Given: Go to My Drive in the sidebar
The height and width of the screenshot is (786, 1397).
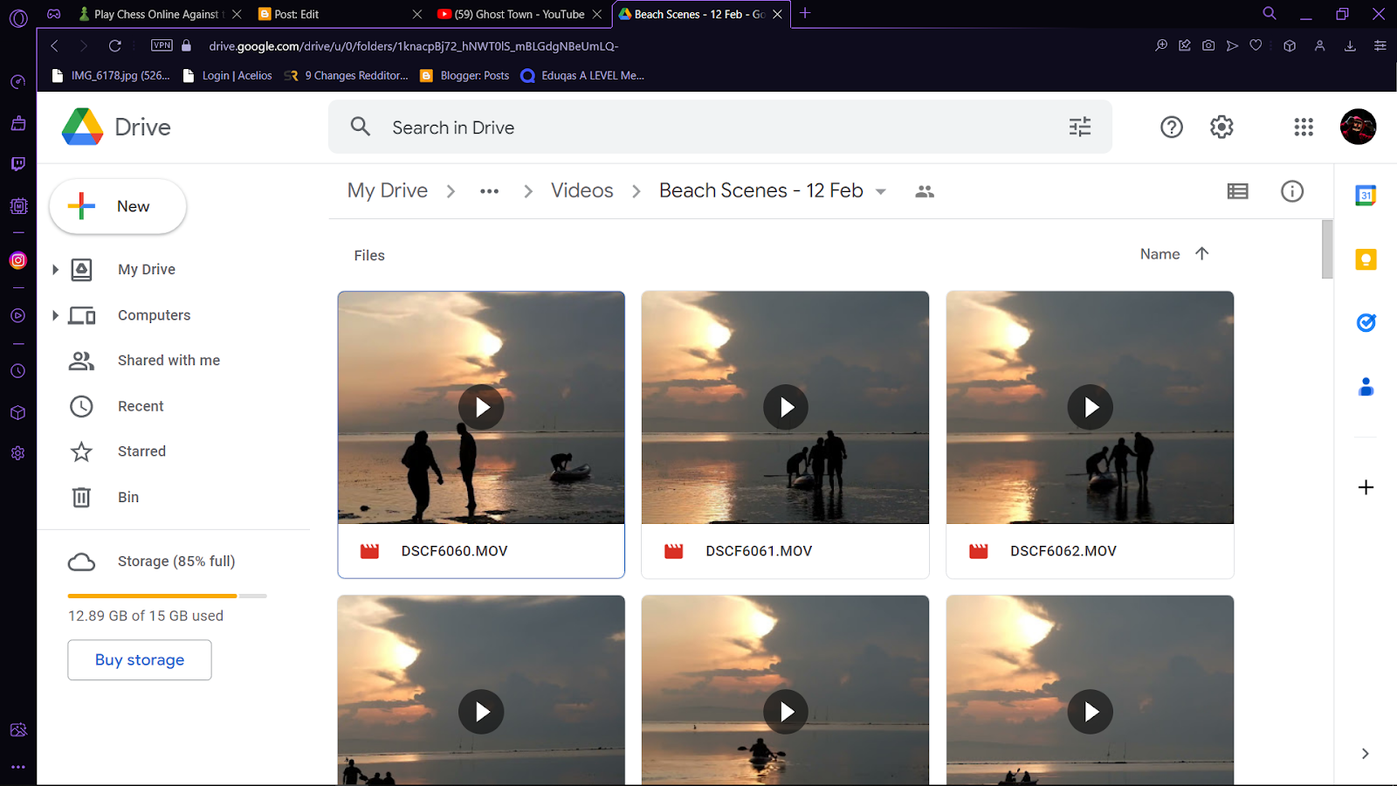Looking at the screenshot, I should (x=147, y=270).
